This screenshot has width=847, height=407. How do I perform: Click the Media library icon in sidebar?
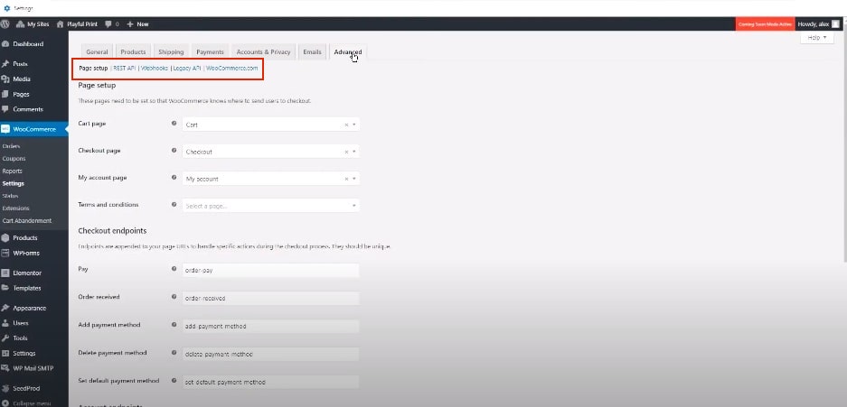coord(6,79)
